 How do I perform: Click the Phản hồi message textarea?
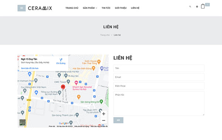159,103
